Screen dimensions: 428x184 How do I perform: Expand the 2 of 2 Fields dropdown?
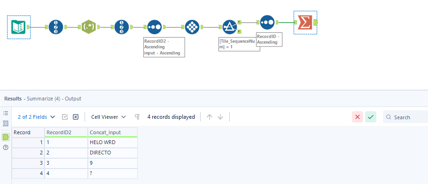tap(37, 117)
